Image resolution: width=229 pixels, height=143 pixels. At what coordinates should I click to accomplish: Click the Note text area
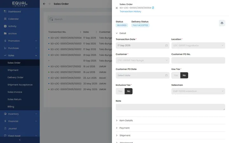pyautogui.click(x=170, y=107)
